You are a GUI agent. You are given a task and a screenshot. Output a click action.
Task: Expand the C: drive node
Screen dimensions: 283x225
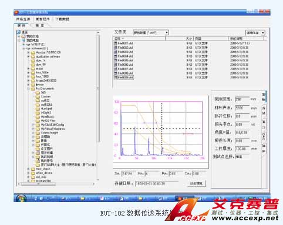point(23,45)
